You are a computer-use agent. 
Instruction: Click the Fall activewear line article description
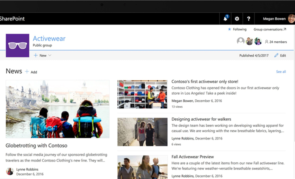coord(228,166)
